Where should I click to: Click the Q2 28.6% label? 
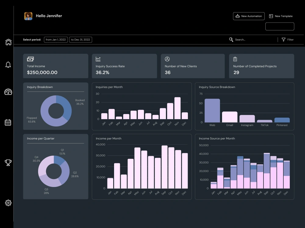(x=75, y=174)
